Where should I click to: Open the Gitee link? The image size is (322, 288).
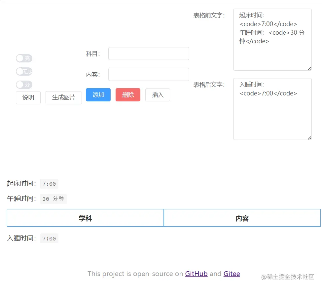click(x=232, y=274)
